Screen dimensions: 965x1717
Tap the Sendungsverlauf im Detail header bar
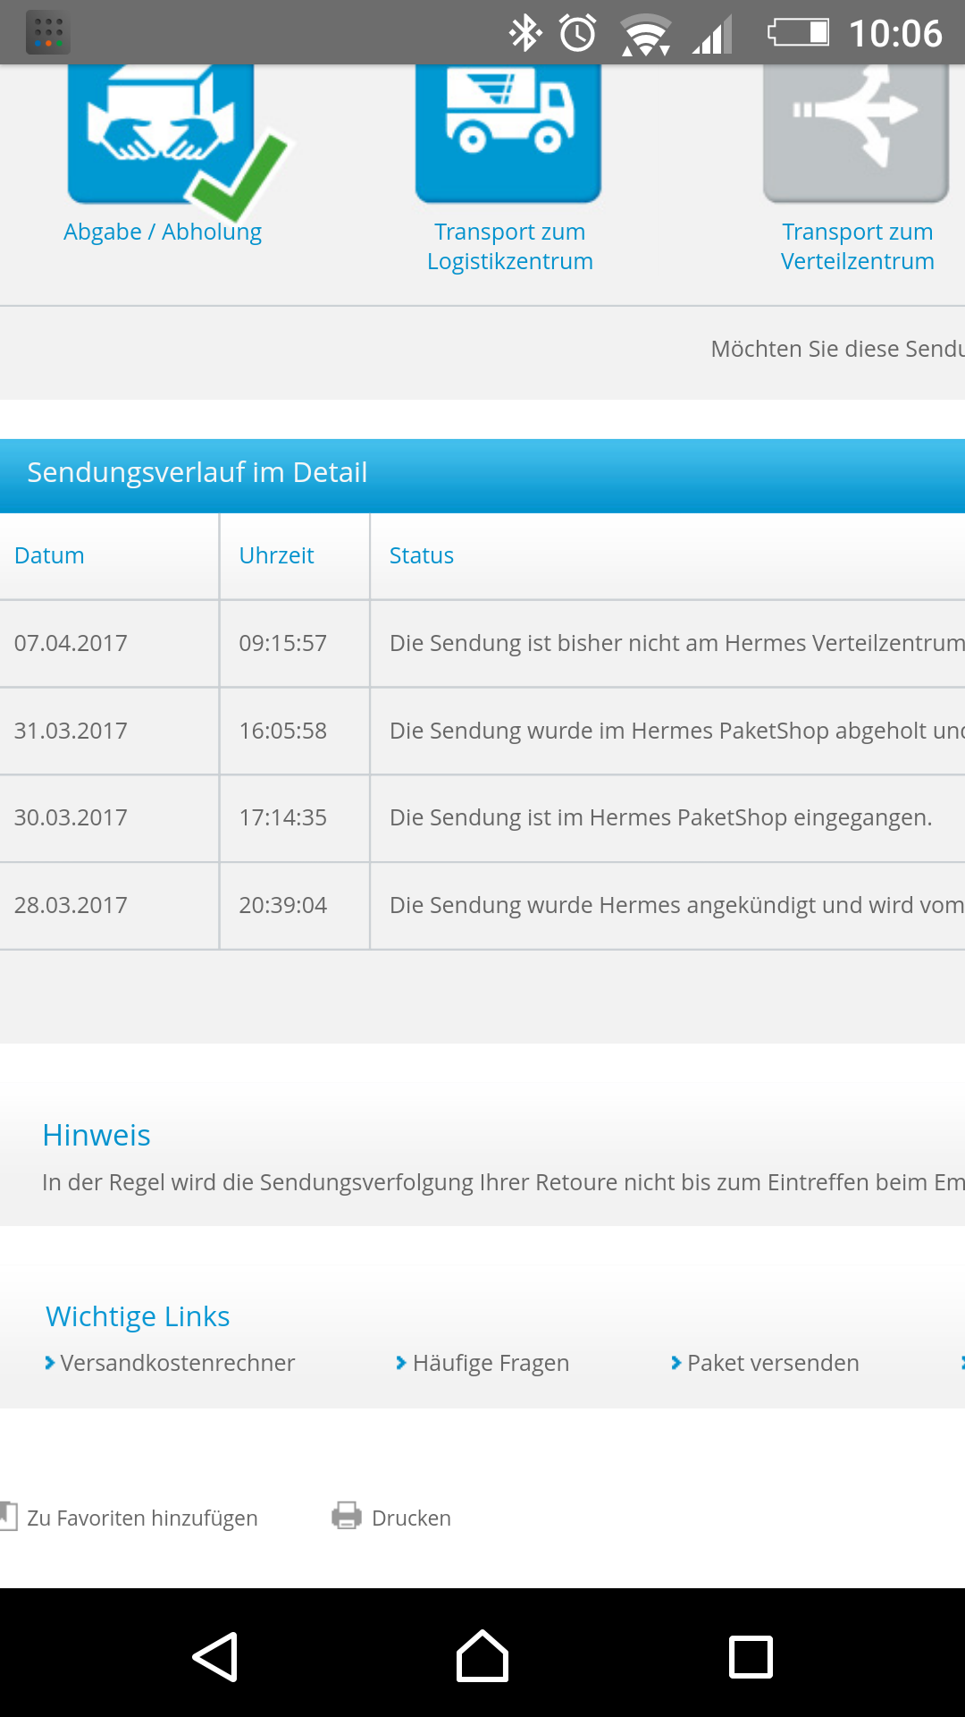click(x=482, y=473)
